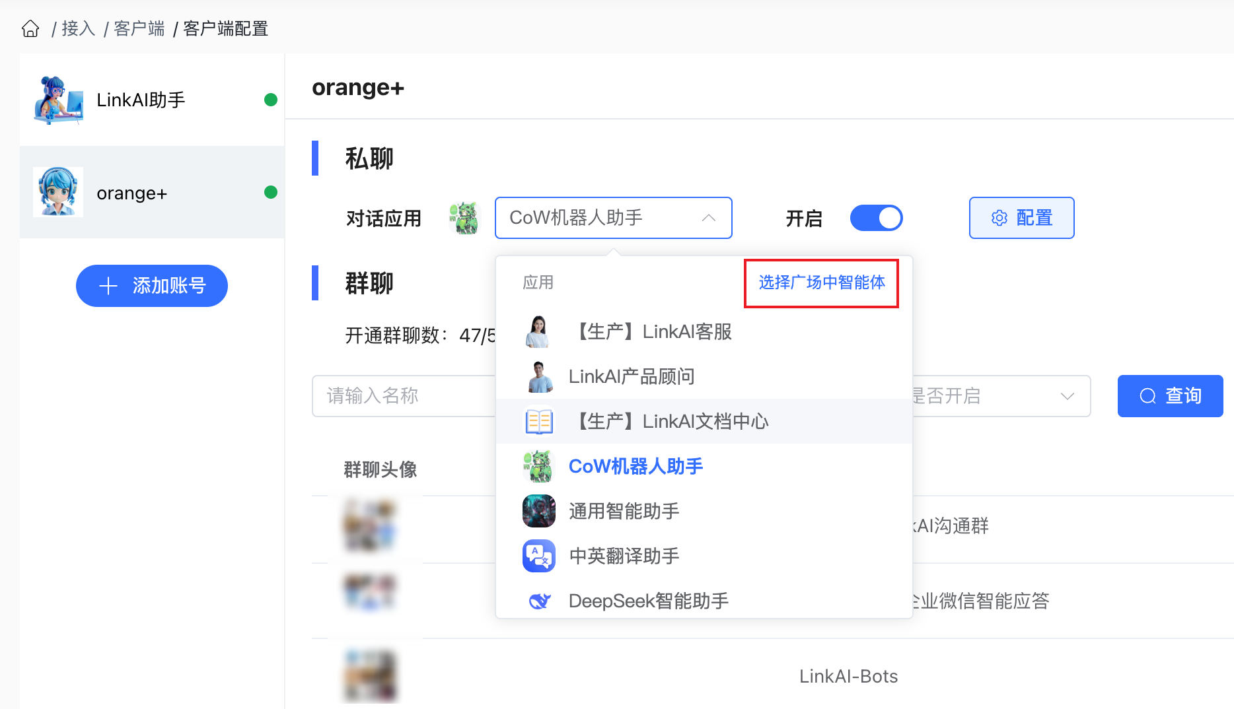Image resolution: width=1234 pixels, height=709 pixels.
Task: Click the LinkAI助手 avatar image
Action: pos(58,100)
